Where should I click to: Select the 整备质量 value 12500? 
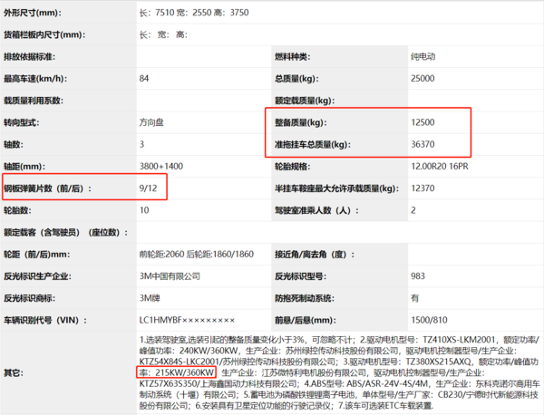[x=422, y=121]
